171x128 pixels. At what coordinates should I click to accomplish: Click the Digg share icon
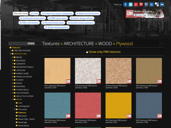[162, 5]
